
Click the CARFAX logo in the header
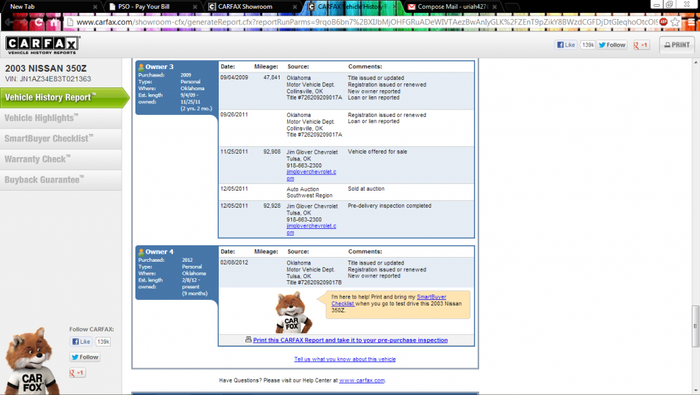click(42, 45)
